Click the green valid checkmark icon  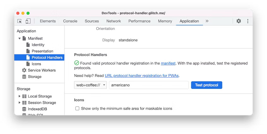click(77, 63)
